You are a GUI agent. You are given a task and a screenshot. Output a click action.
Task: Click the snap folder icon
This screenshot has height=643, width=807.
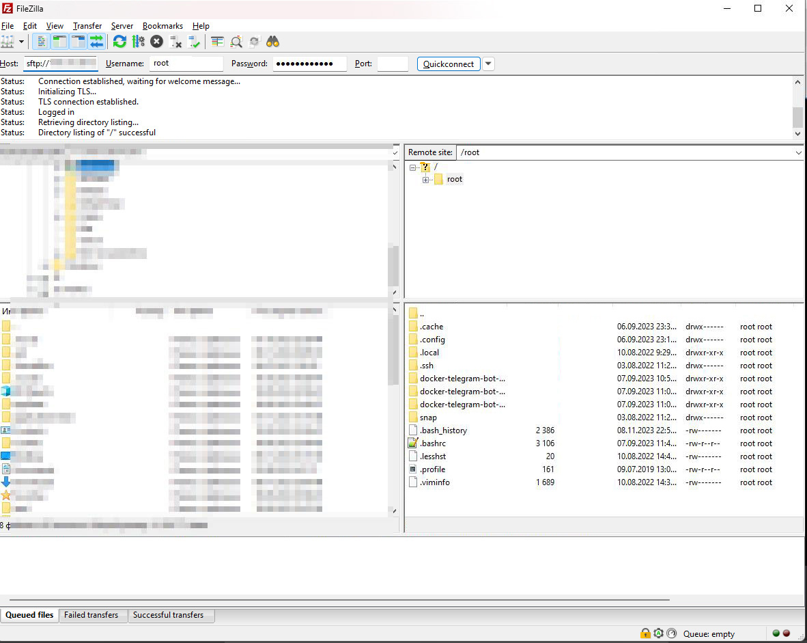[x=413, y=418]
